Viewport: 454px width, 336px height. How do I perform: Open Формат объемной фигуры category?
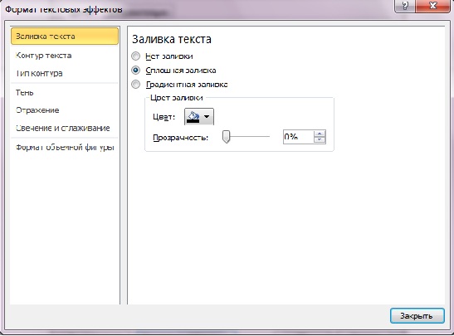(x=65, y=148)
